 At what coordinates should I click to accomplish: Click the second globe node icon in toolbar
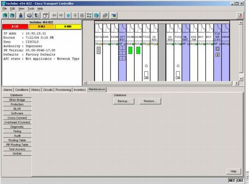pos(12,15)
